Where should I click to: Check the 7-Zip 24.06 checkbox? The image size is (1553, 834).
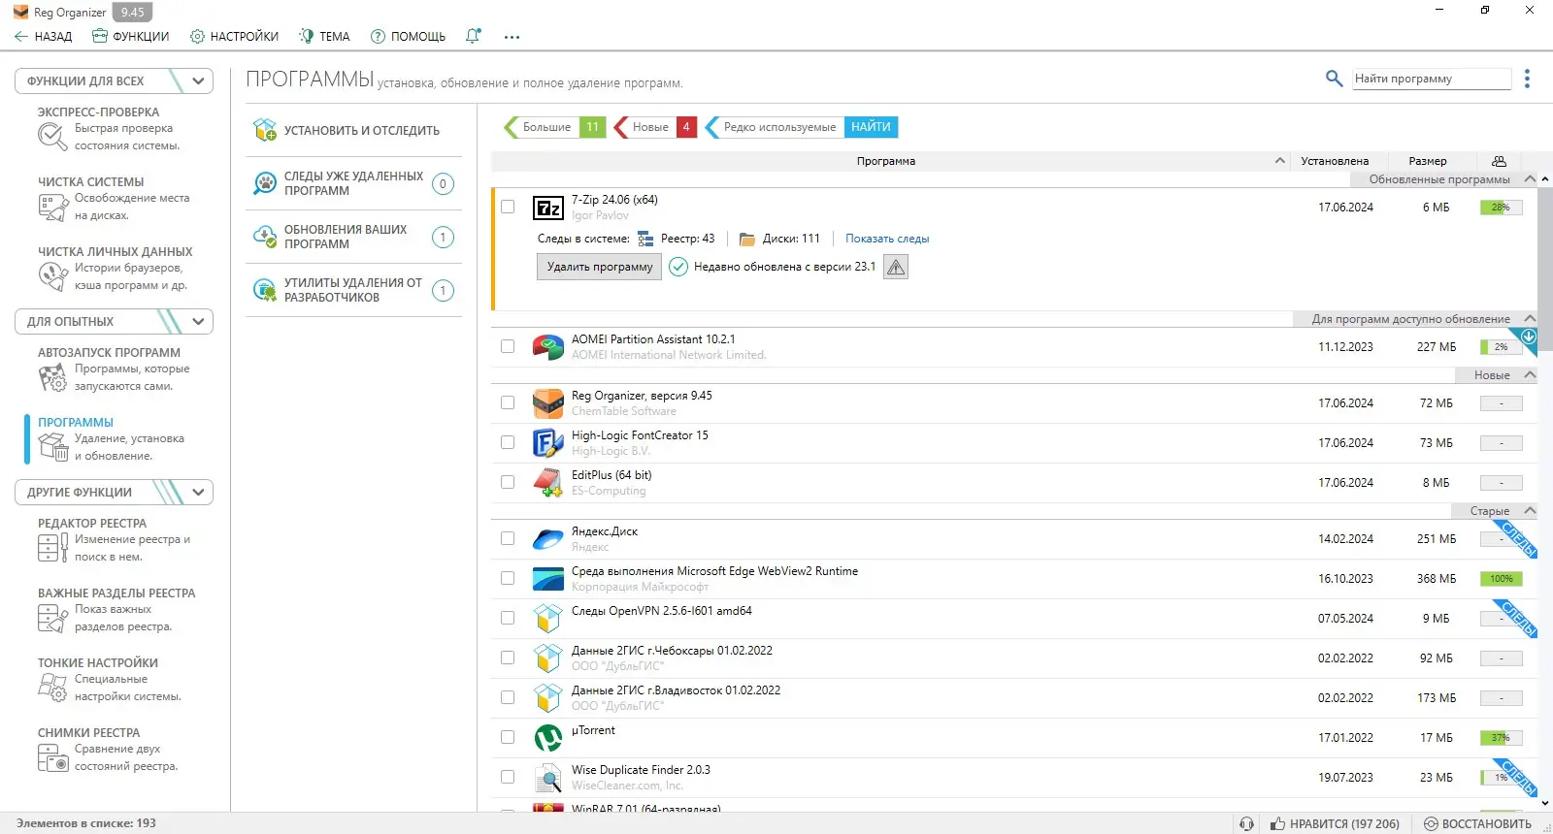click(x=508, y=207)
